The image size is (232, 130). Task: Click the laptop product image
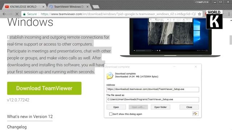coord(170,38)
